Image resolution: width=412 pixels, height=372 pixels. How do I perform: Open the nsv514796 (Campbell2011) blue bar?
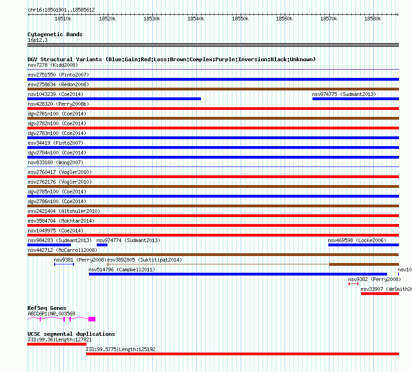[238, 274]
